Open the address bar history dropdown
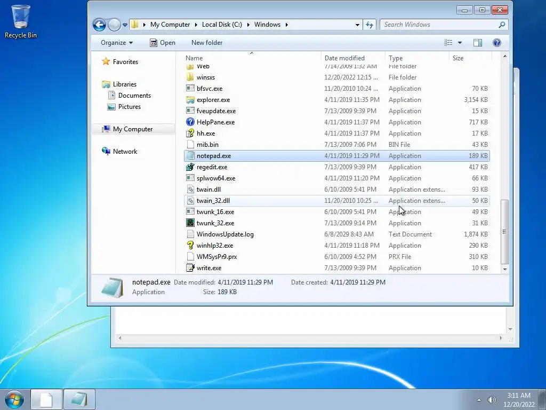Image resolution: width=546 pixels, height=410 pixels. (357, 25)
